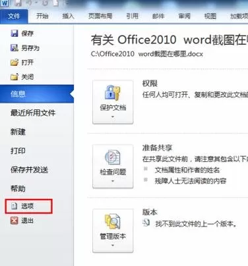Viewport: 248px width, 266px height.
Task: Click the 保存 save disk icon
Action: [15, 34]
